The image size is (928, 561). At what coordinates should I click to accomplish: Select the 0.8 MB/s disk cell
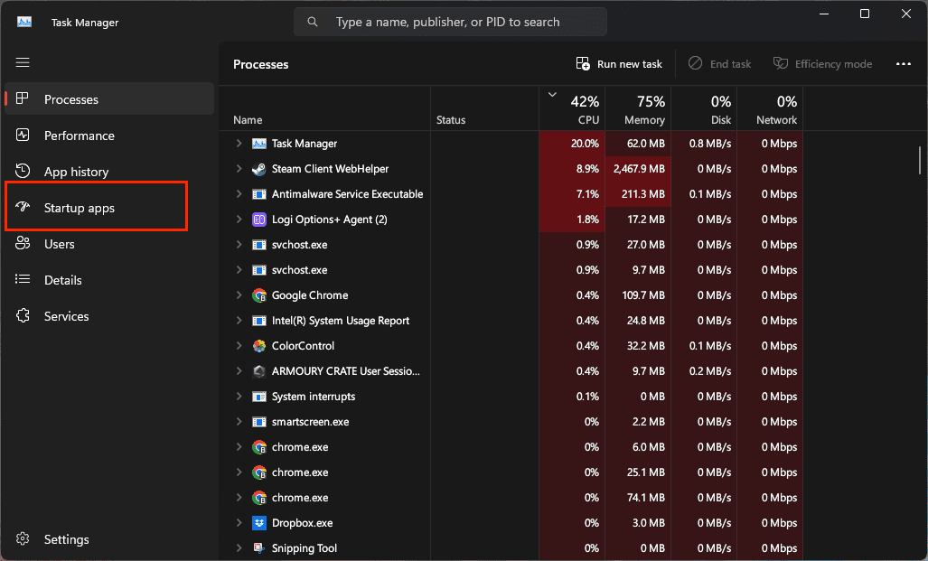click(x=704, y=144)
